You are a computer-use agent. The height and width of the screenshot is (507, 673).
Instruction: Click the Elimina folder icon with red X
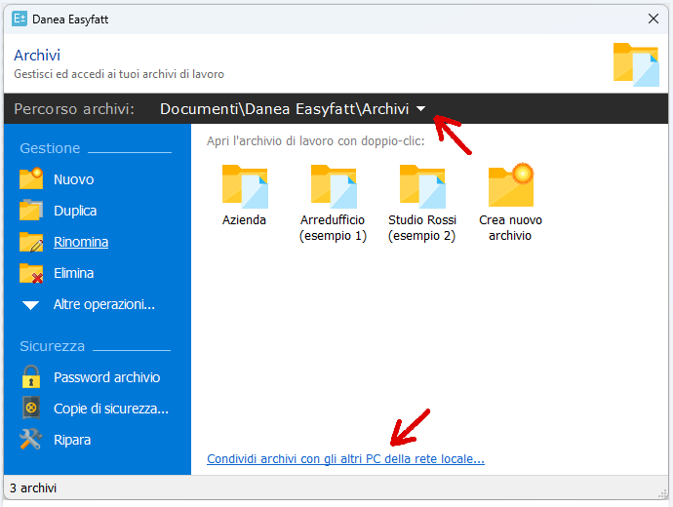(x=31, y=273)
